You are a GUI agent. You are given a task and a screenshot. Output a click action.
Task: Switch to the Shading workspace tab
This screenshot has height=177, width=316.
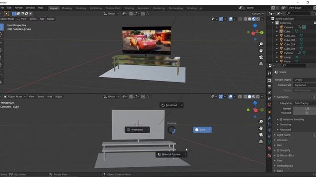[x=129, y=8]
